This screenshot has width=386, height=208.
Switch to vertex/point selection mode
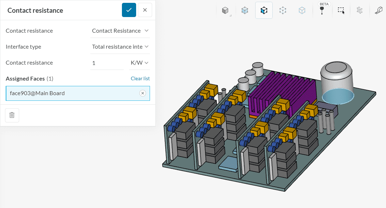pyautogui.click(x=302, y=11)
